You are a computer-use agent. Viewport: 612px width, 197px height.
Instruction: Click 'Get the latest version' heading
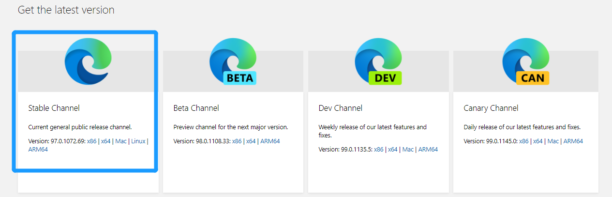[x=66, y=10]
